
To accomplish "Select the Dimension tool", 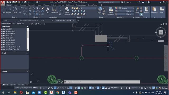I will click(54, 10).
